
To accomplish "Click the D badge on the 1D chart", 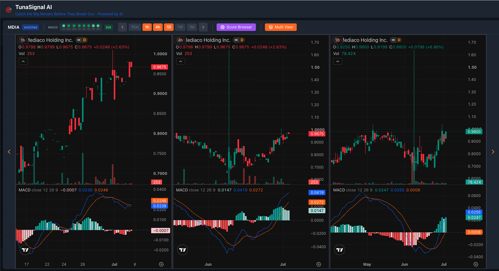I will (x=398, y=40).
